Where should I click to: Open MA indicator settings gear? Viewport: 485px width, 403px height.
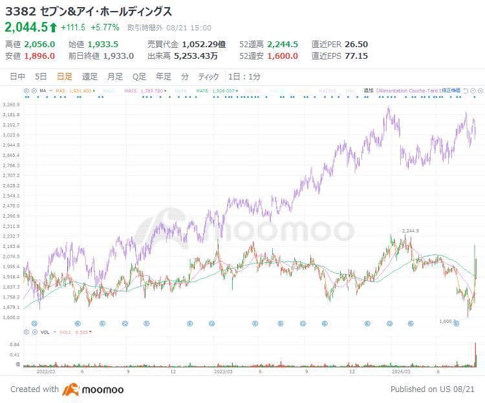27,91
